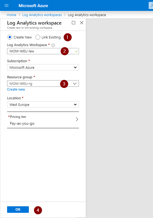Viewport: 153px width, 218px height.
Task: Click the OK button
Action: (x=18, y=210)
